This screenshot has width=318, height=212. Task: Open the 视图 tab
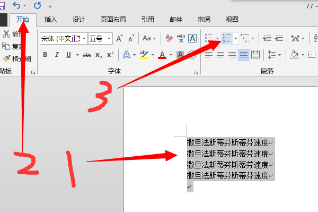(232, 20)
